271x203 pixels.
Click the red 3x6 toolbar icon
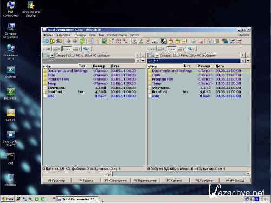point(239,41)
